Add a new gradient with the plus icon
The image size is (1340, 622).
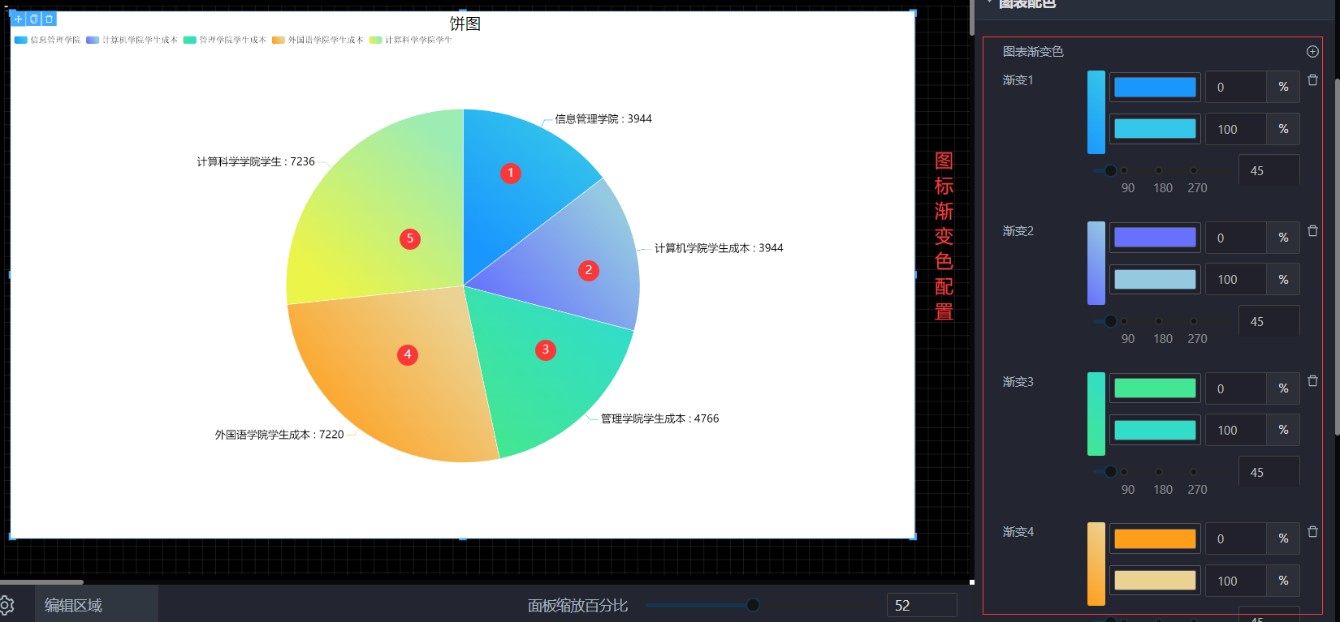1312,52
